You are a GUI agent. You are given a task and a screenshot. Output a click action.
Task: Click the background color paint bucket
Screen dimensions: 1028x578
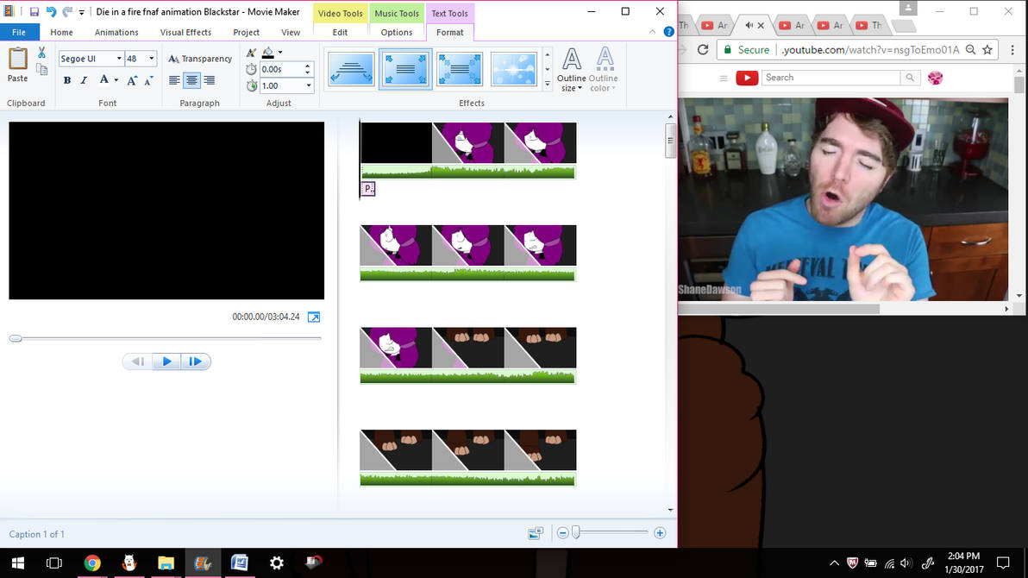click(x=267, y=53)
